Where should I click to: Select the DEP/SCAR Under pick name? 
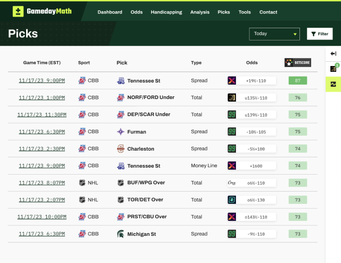click(x=149, y=114)
